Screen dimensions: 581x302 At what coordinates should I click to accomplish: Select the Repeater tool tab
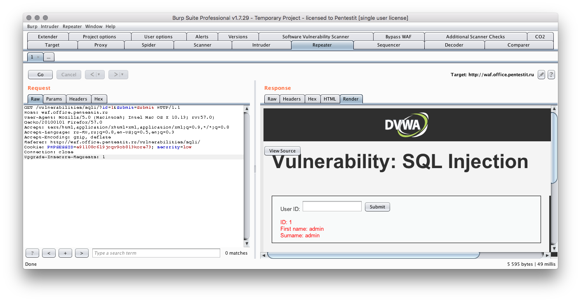click(x=322, y=45)
